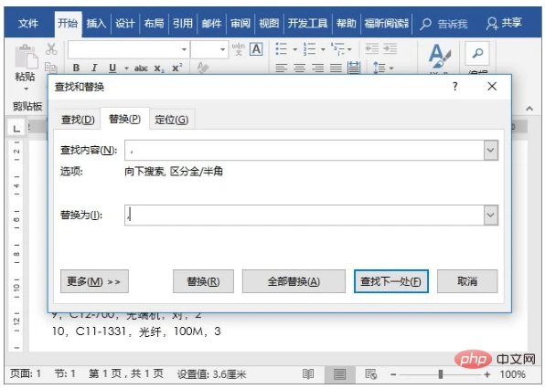This screenshot has height=389, width=545.
Task: Click the bulleted list icon
Action: point(282,49)
